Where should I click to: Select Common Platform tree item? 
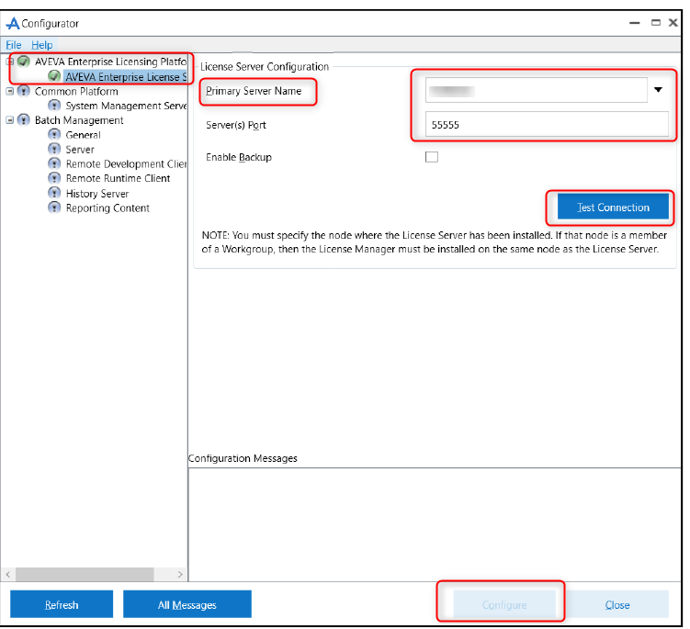pyautogui.click(x=76, y=91)
